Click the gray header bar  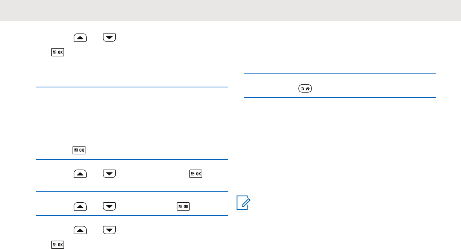230,10
